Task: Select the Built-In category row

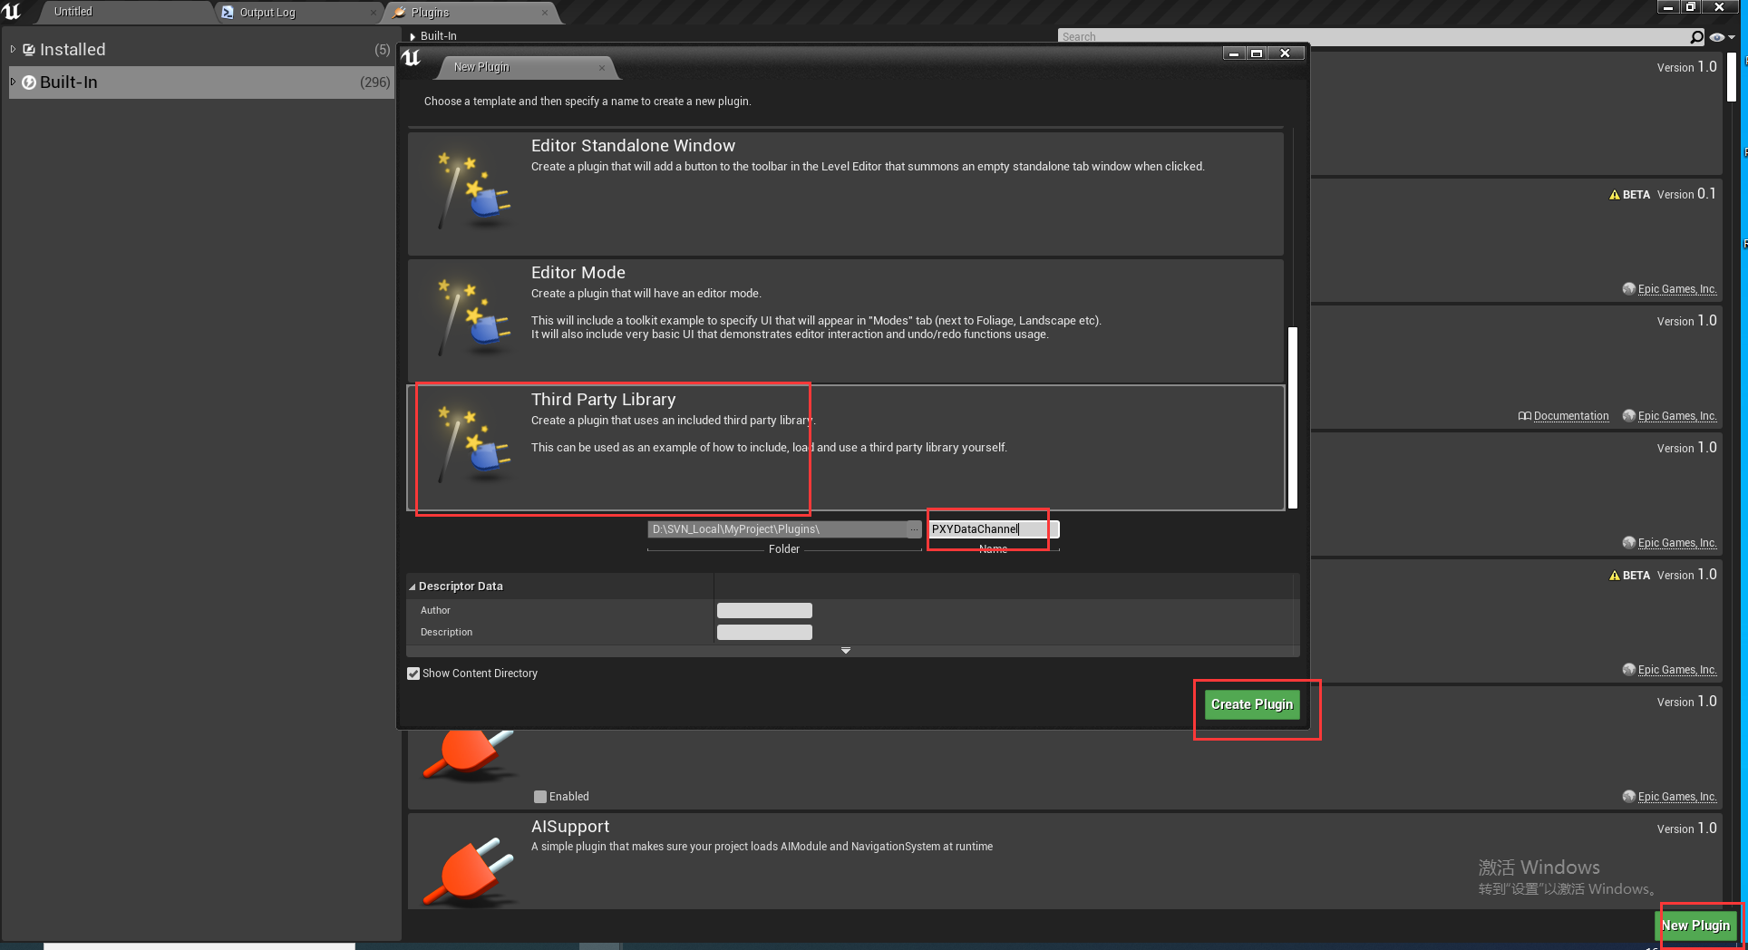Action: (x=200, y=82)
